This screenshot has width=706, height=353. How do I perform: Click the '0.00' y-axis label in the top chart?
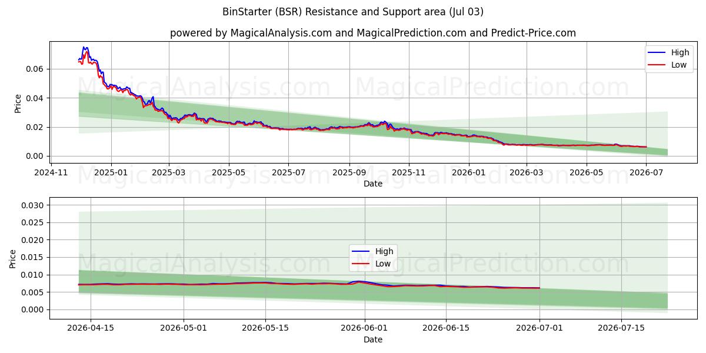click(x=36, y=156)
